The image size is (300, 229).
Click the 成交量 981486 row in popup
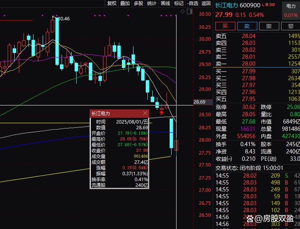[119, 156]
